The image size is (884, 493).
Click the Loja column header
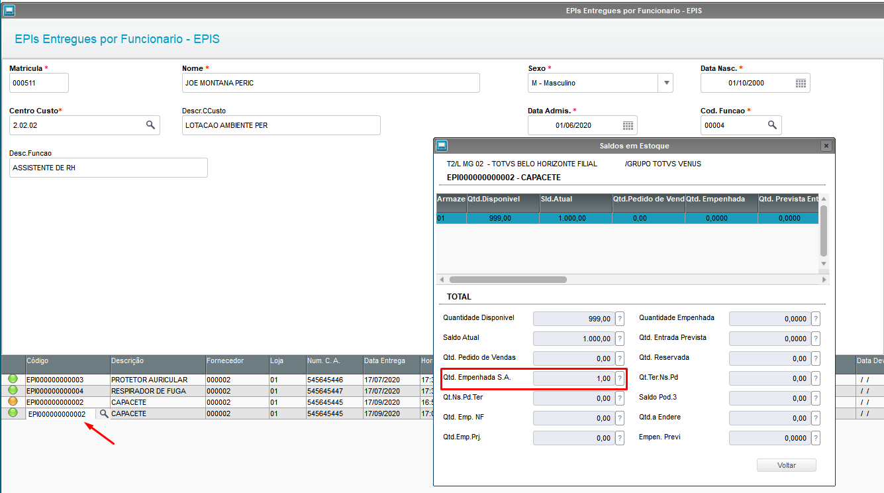[x=287, y=364]
